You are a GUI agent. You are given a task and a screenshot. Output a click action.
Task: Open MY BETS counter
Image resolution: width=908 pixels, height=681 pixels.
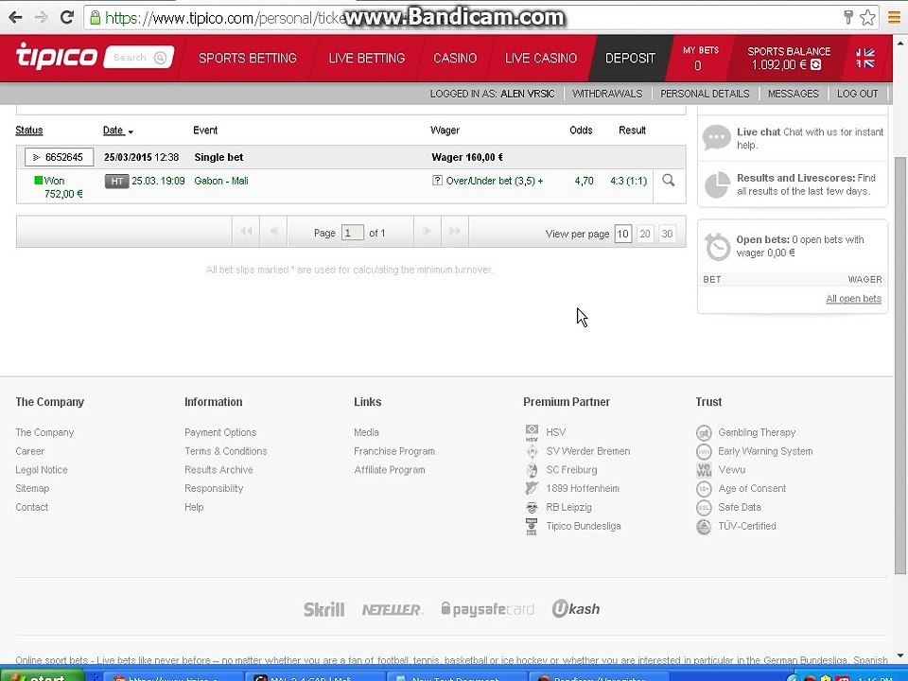[x=700, y=58]
